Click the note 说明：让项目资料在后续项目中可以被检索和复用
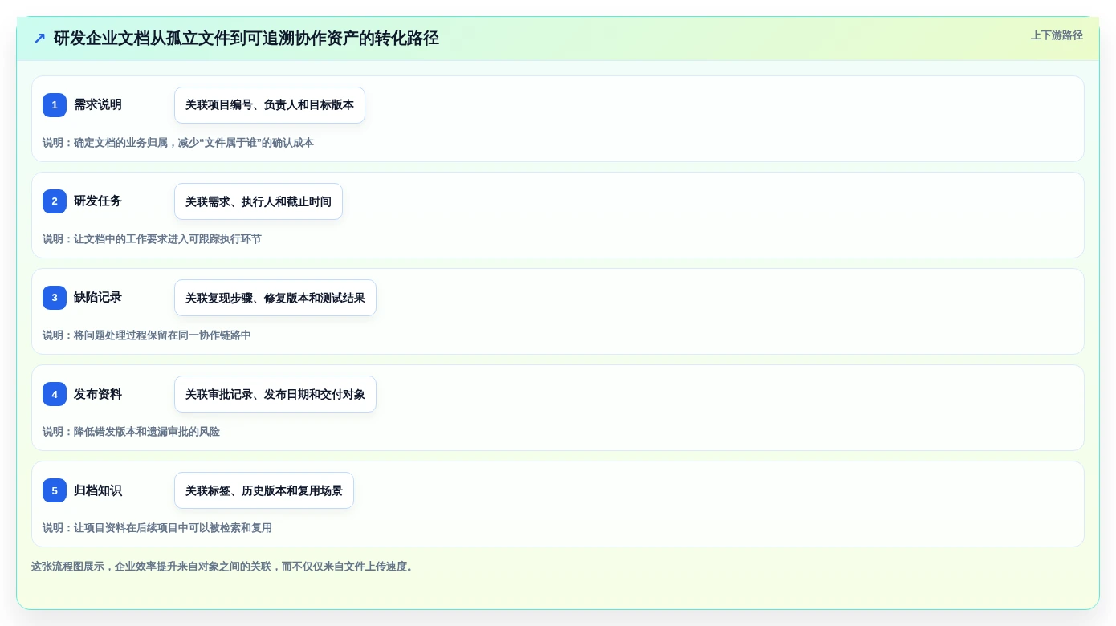The height and width of the screenshot is (626, 1116). click(x=157, y=528)
